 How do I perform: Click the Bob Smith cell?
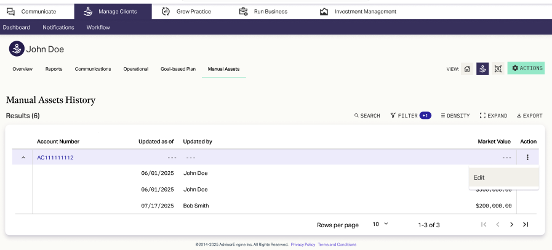point(196,206)
